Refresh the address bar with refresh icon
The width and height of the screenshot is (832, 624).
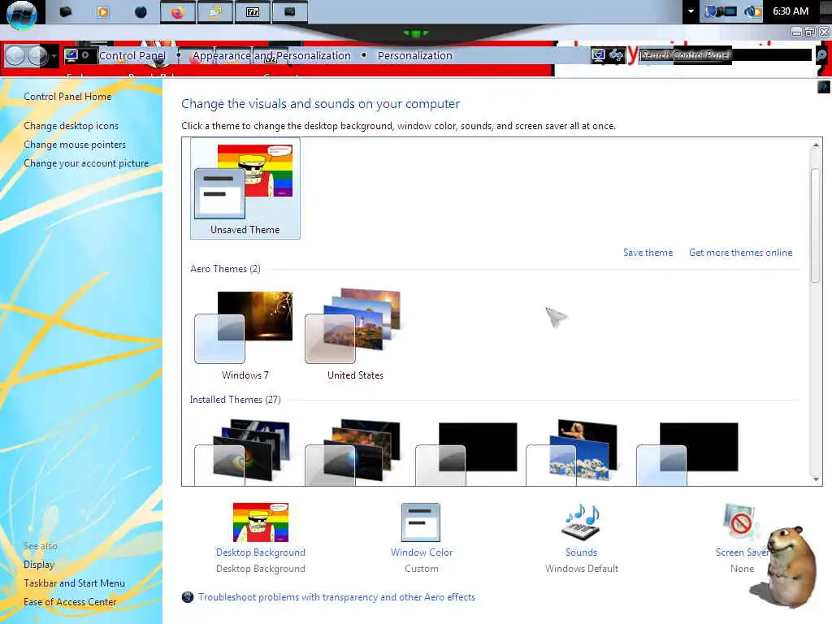[616, 54]
